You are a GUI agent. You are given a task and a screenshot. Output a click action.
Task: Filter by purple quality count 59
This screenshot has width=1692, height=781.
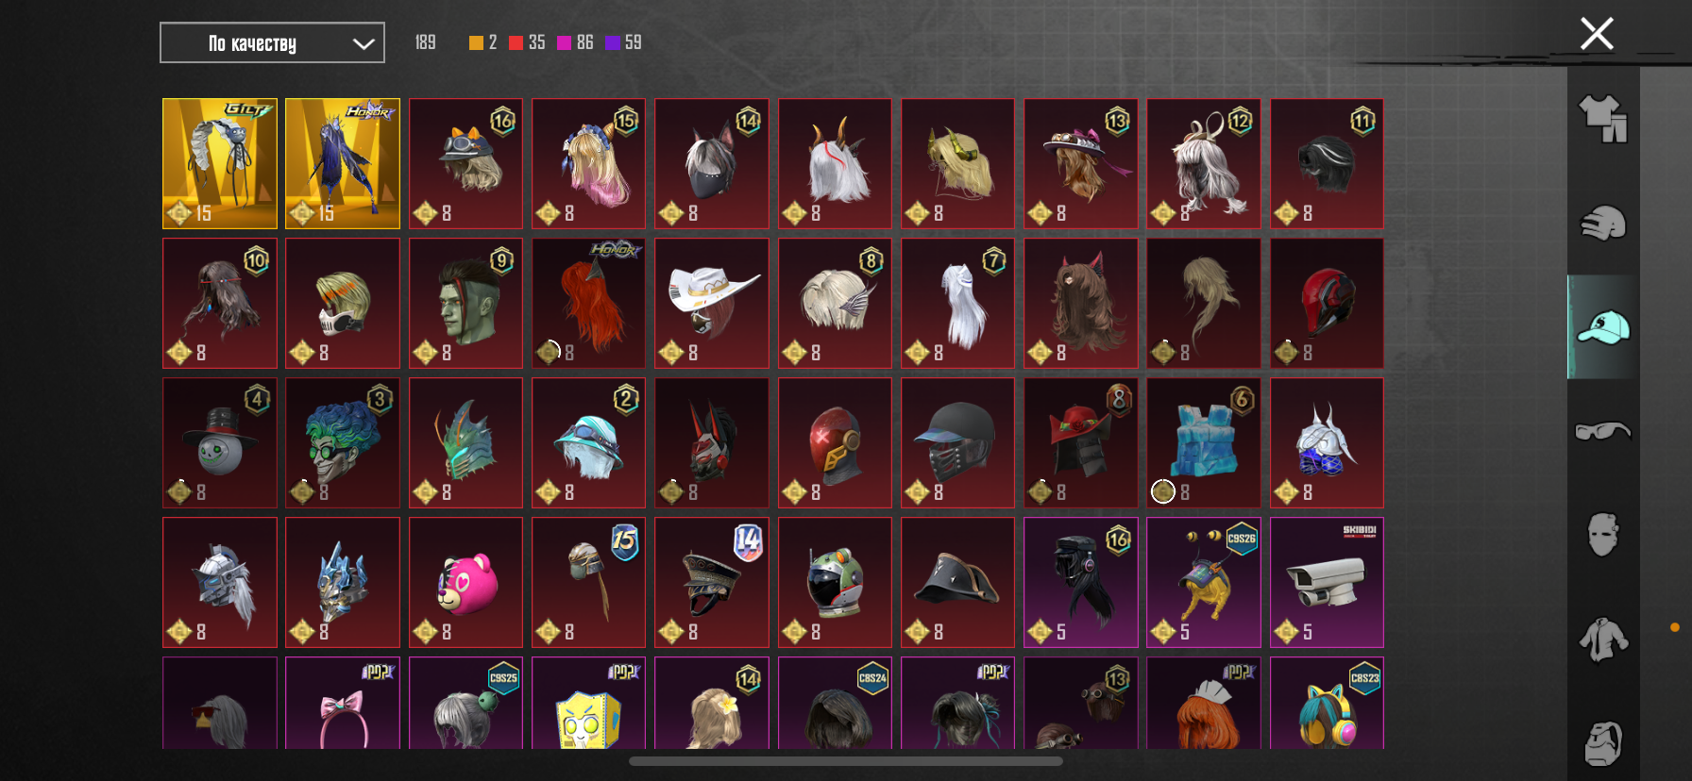point(623,42)
